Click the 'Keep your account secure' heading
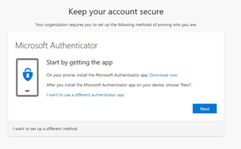 point(116,12)
